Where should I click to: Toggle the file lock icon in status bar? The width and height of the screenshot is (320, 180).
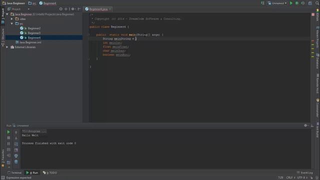click(311, 178)
